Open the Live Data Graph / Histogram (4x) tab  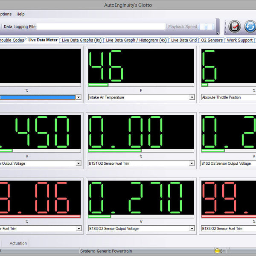pyautogui.click(x=136, y=40)
